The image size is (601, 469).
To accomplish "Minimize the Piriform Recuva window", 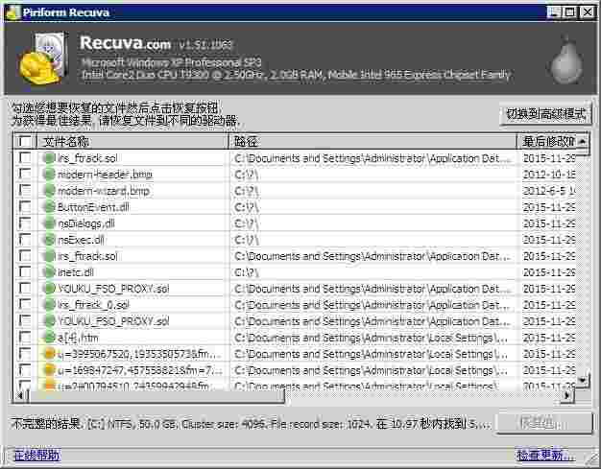I will coord(553,12).
